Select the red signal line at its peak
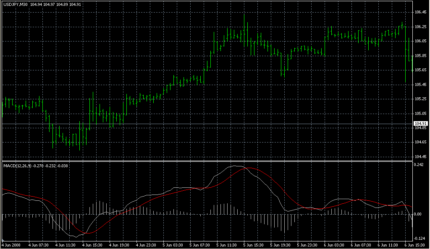 point(249,168)
